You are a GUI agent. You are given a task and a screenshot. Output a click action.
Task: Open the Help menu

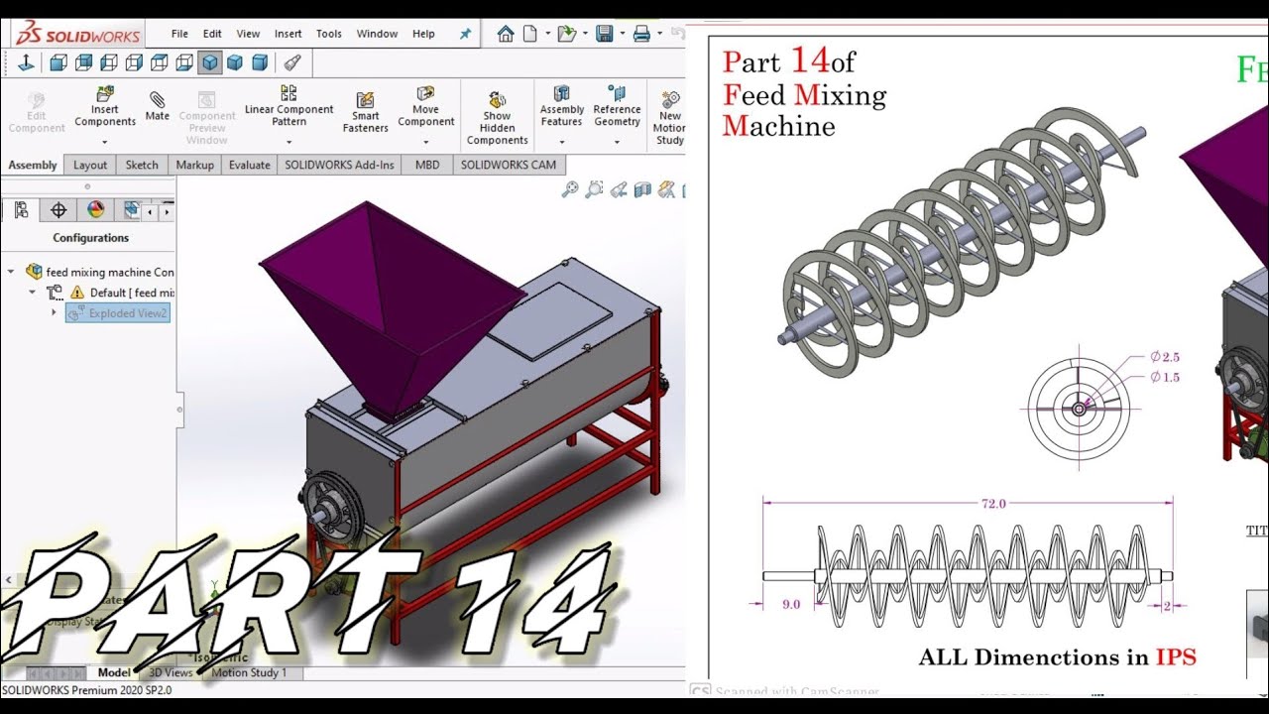tap(423, 34)
